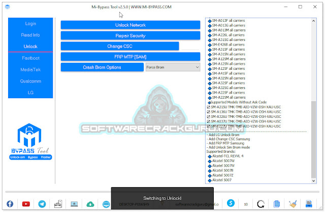Open the Force Brom dropdown
The width and height of the screenshot is (325, 212).
pyautogui.click(x=173, y=67)
